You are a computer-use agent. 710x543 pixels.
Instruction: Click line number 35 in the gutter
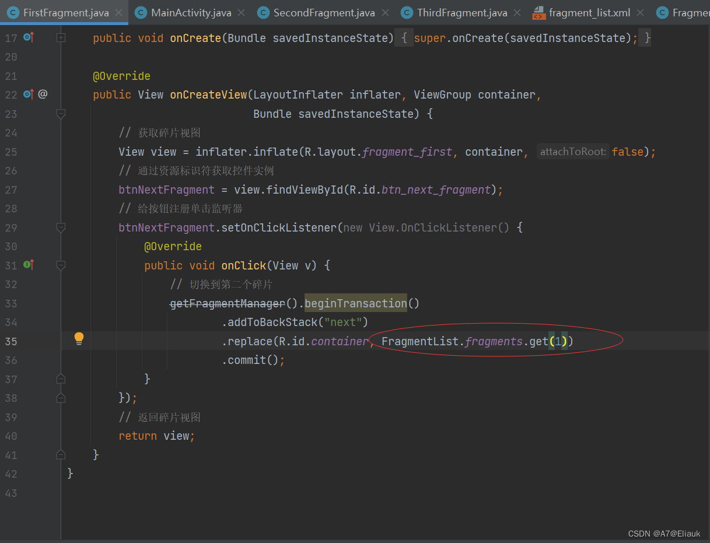coord(11,341)
